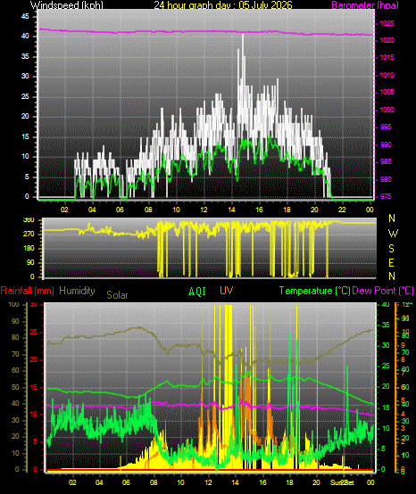This screenshot has width=416, height=494.
Task: Click the 1025 value on barometer scale
Action: 387,23
